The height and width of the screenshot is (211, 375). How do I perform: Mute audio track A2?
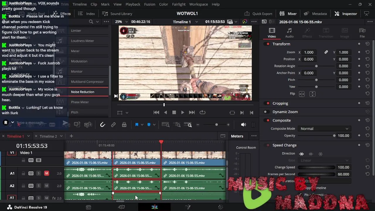[x=46, y=186]
